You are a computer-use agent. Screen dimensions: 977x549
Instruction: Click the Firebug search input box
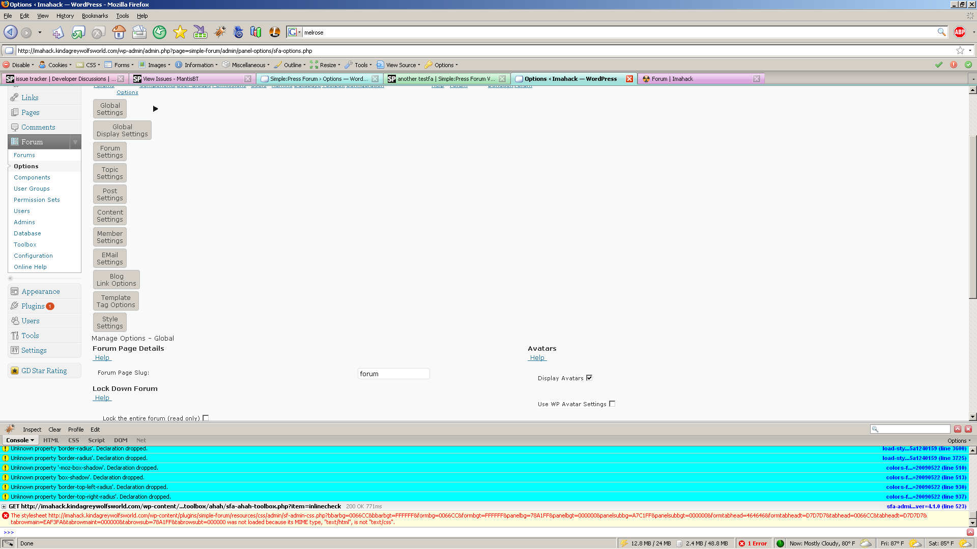pyautogui.click(x=910, y=429)
